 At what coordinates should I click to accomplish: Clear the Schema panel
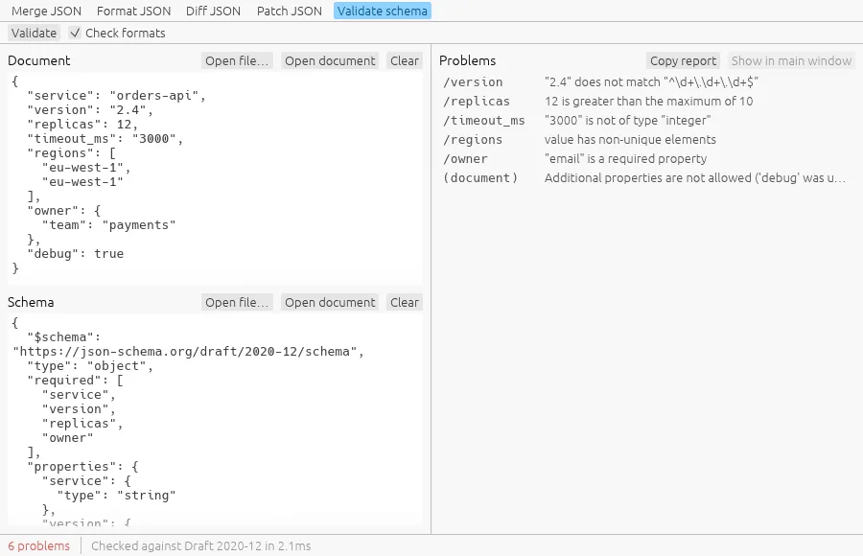tap(405, 302)
